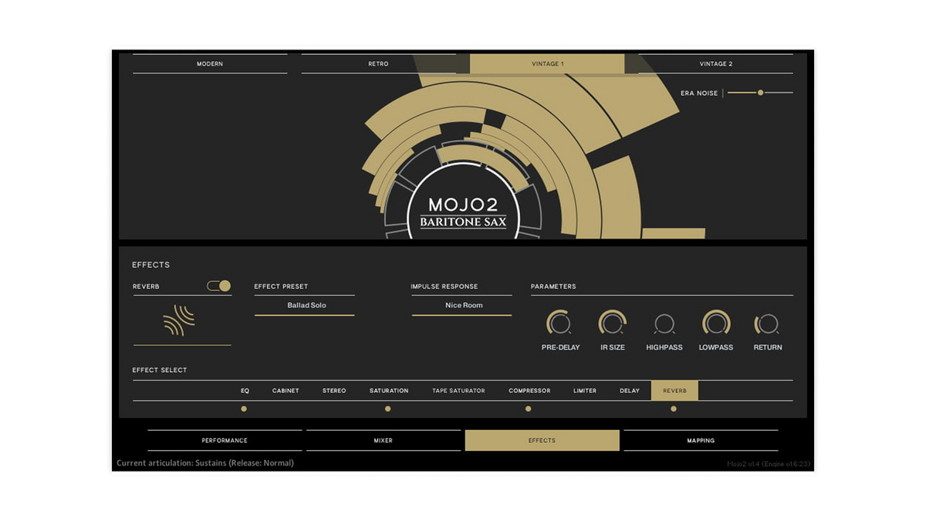This screenshot has width=926, height=521.
Task: Select COMPRESSOR in Effect Select
Action: (x=529, y=391)
